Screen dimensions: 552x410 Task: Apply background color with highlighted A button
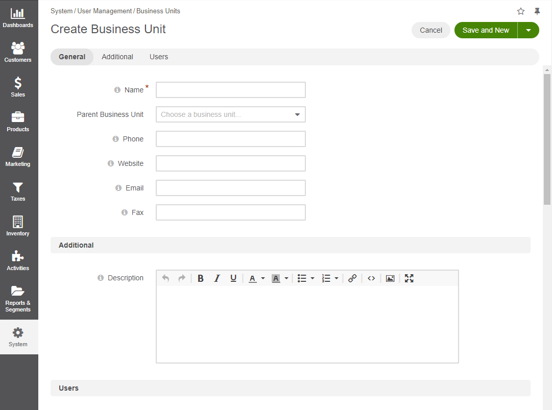pyautogui.click(x=276, y=278)
